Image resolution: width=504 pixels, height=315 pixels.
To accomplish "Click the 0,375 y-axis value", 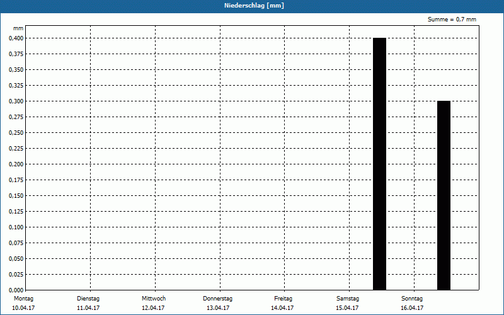I will pos(16,54).
